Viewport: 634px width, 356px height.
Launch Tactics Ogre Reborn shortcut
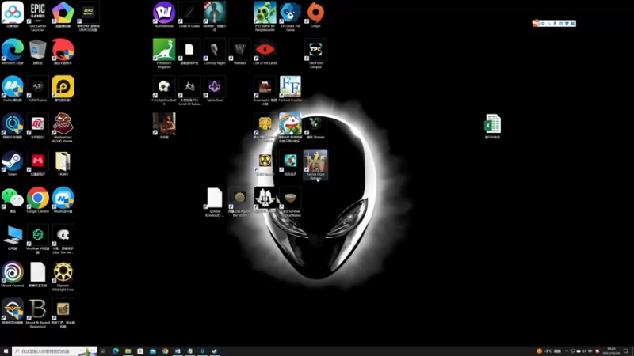pyautogui.click(x=315, y=165)
